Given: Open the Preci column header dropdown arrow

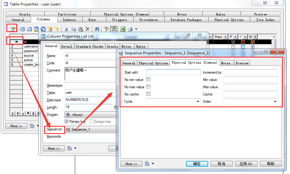Looking at the screenshot, I should coord(225,37).
